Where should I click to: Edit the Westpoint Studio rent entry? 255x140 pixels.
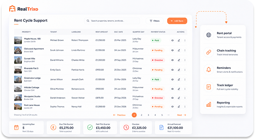(x=179, y=98)
